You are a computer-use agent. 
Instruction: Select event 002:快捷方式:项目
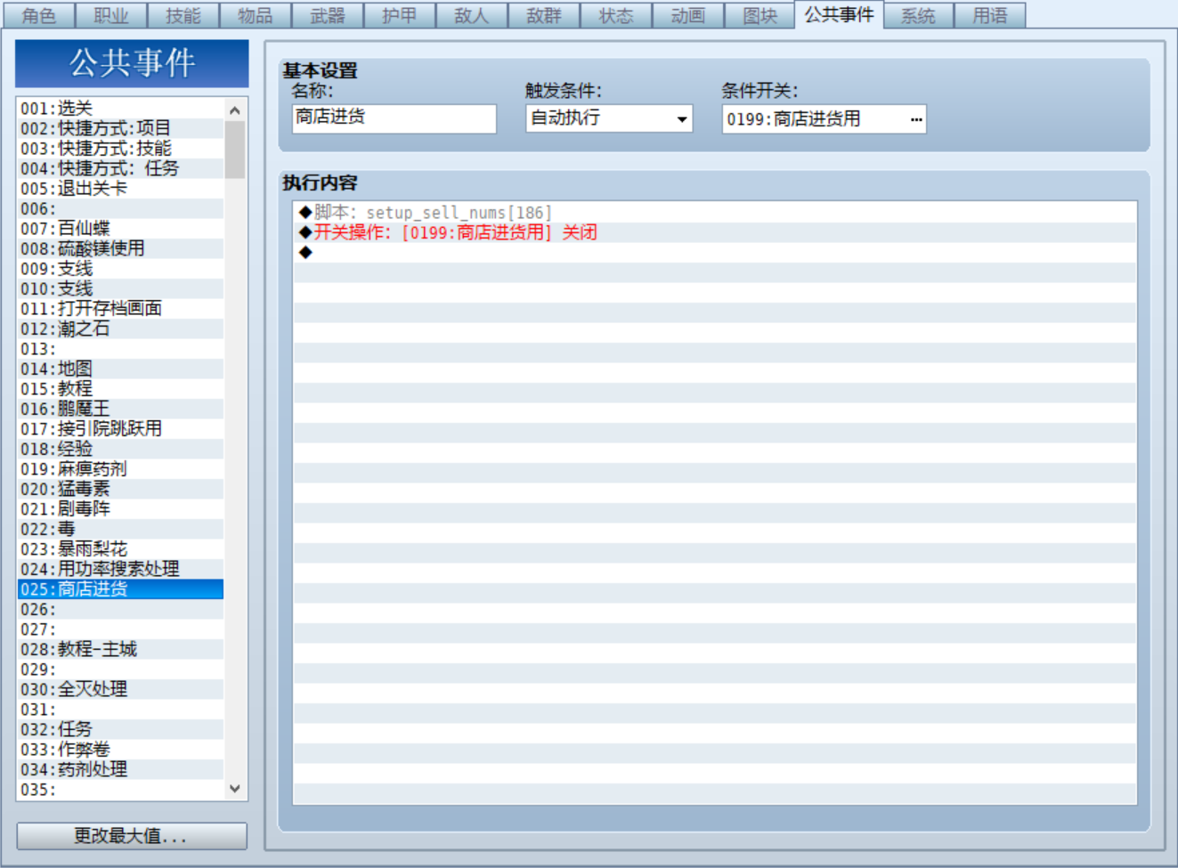120,128
